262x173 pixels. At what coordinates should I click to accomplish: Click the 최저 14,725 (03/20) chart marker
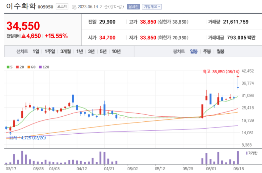tap(27, 138)
